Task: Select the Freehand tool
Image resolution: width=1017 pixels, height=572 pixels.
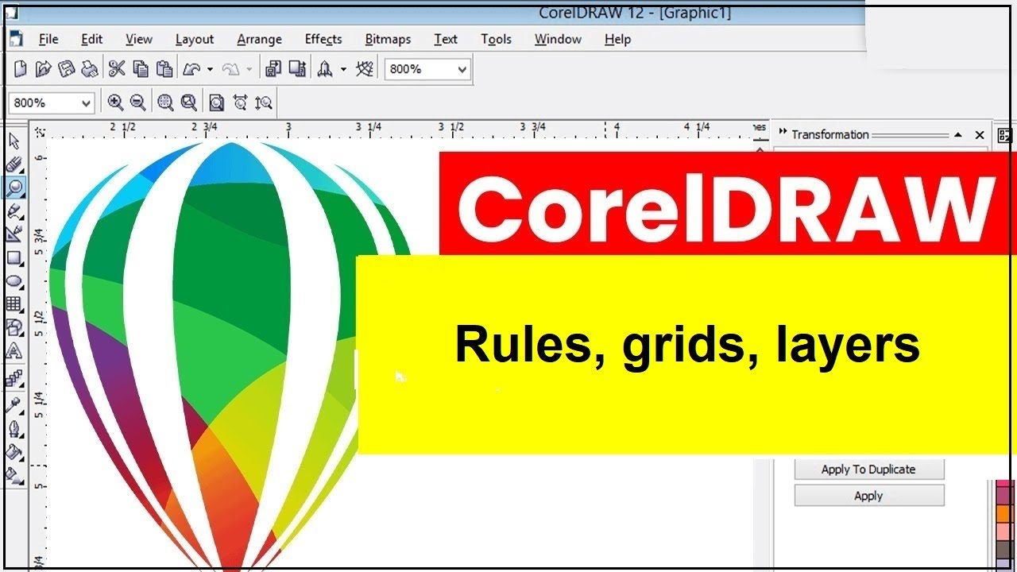Action: click(14, 211)
